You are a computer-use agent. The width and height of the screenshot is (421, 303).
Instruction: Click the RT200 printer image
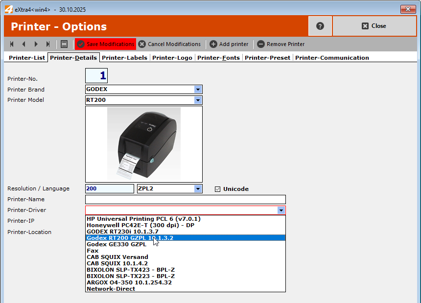144,144
